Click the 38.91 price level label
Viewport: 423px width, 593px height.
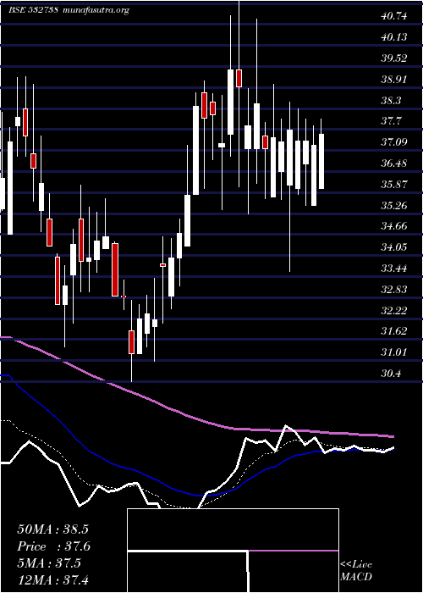pos(393,80)
